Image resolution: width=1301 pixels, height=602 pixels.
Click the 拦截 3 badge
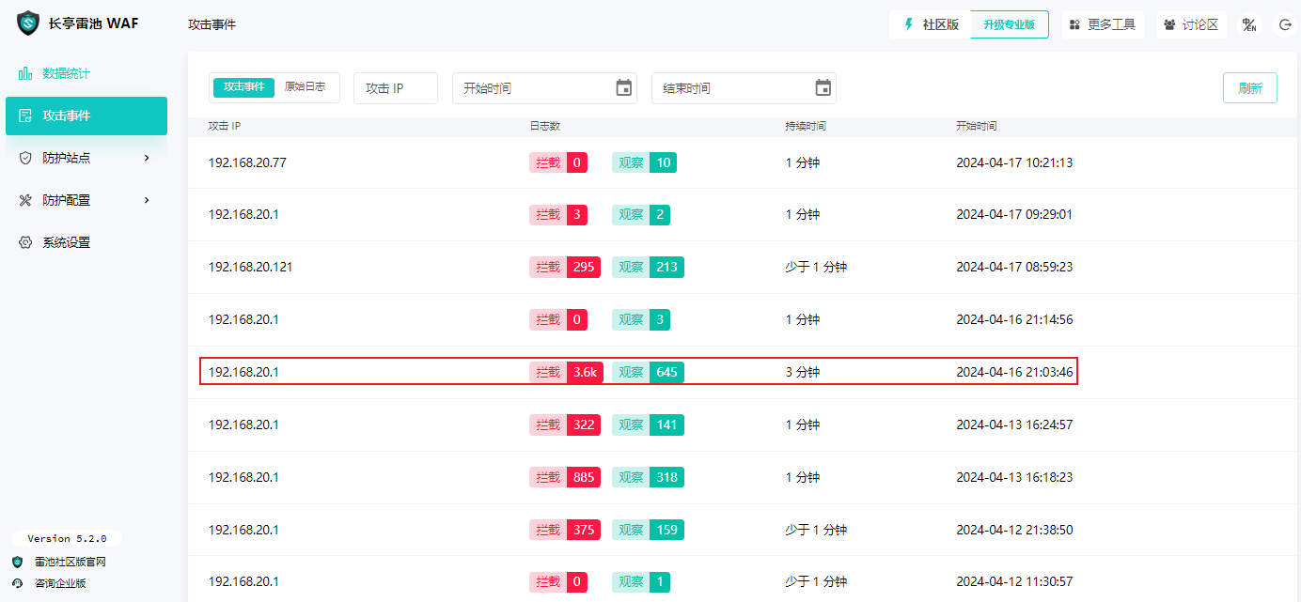558,214
